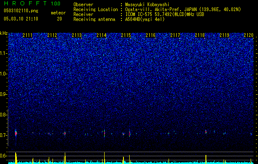Viewport: 258px width, 164px height.
Task: Select the 2113 time marker
Action: pyautogui.click(x=77, y=35)
